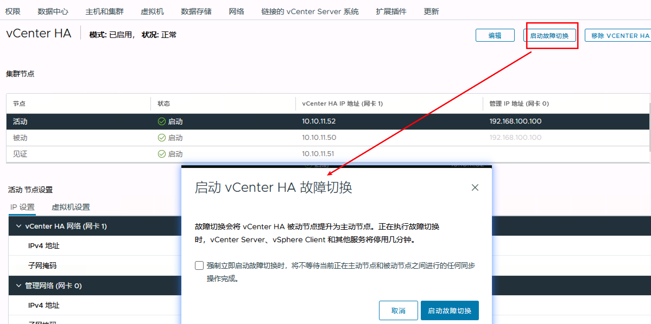Check the force failover immediately checkbox
The width and height of the screenshot is (651, 324).
pyautogui.click(x=199, y=265)
